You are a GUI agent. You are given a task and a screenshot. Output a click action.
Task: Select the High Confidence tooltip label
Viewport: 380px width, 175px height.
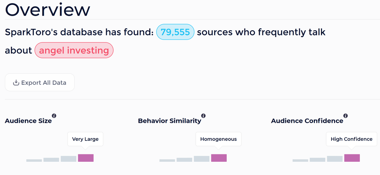coord(351,139)
